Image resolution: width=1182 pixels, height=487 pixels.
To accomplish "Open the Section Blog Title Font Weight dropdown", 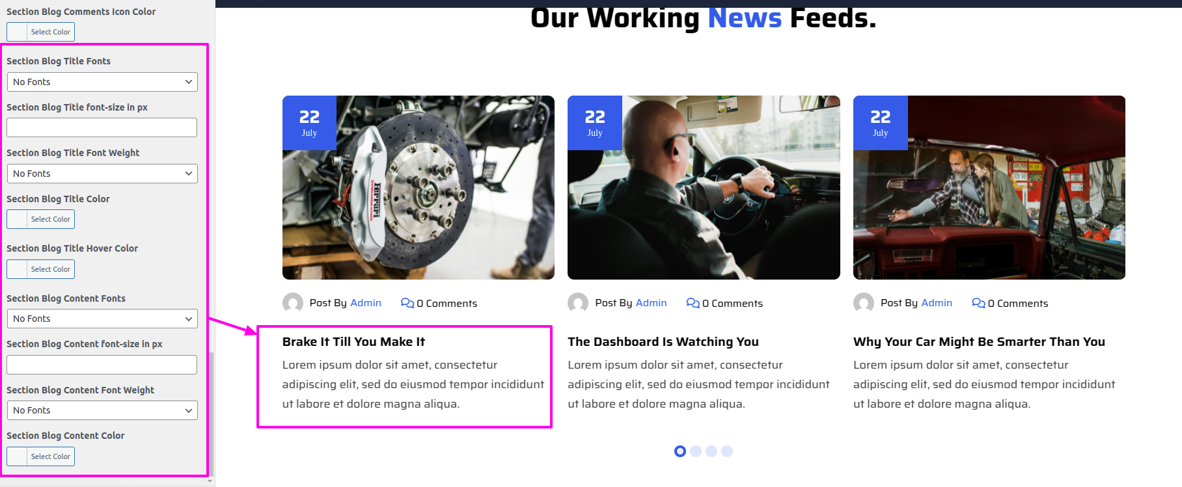I will [102, 174].
